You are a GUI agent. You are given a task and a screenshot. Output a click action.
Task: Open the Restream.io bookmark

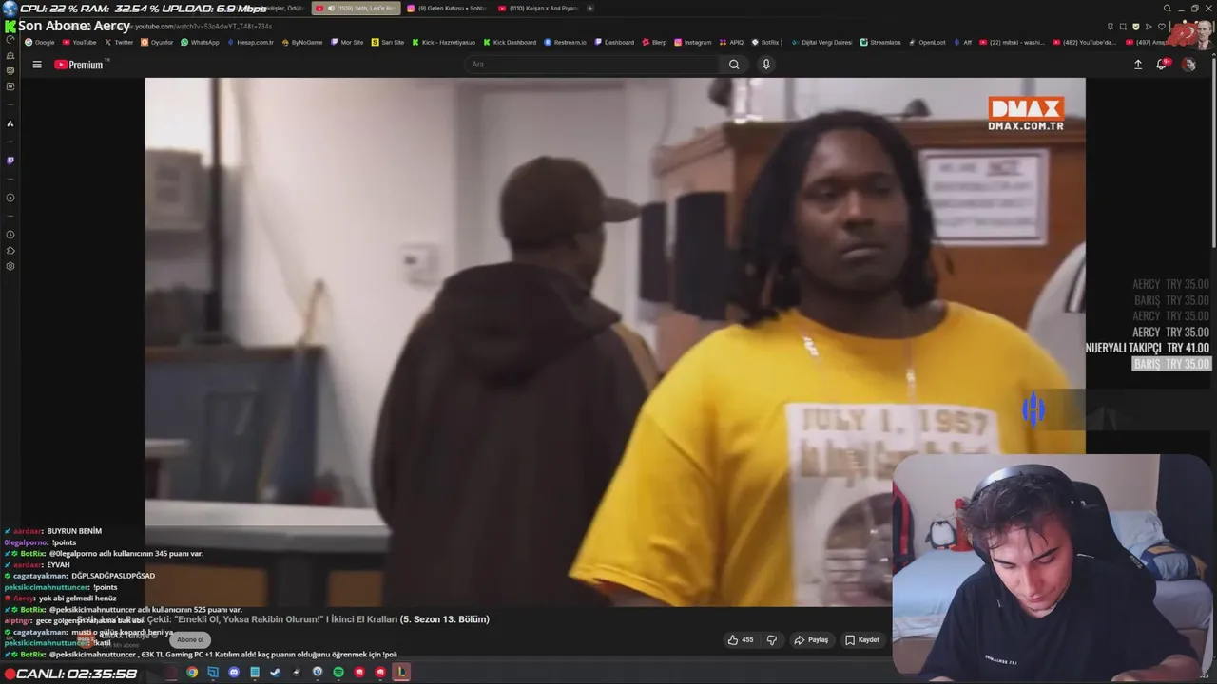566,42
